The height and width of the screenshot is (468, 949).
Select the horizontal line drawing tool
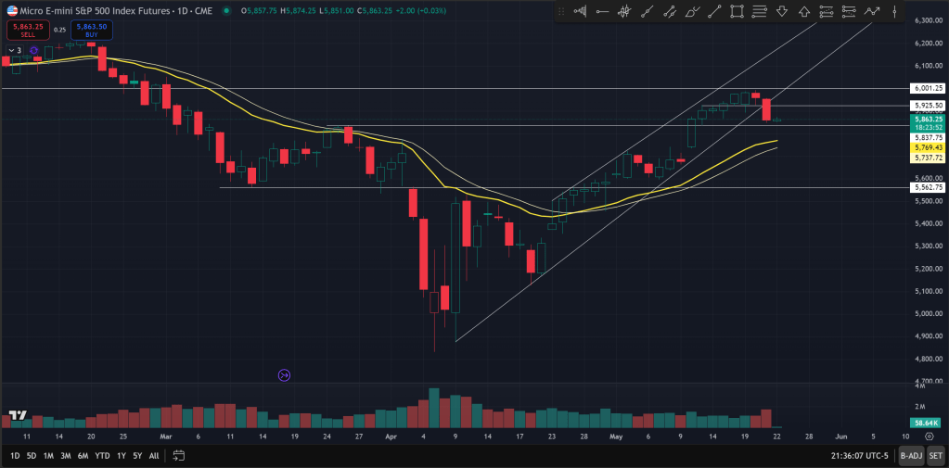coord(603,11)
